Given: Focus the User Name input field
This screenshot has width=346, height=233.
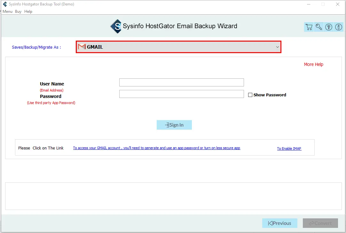Looking at the screenshot, I should (181, 82).
